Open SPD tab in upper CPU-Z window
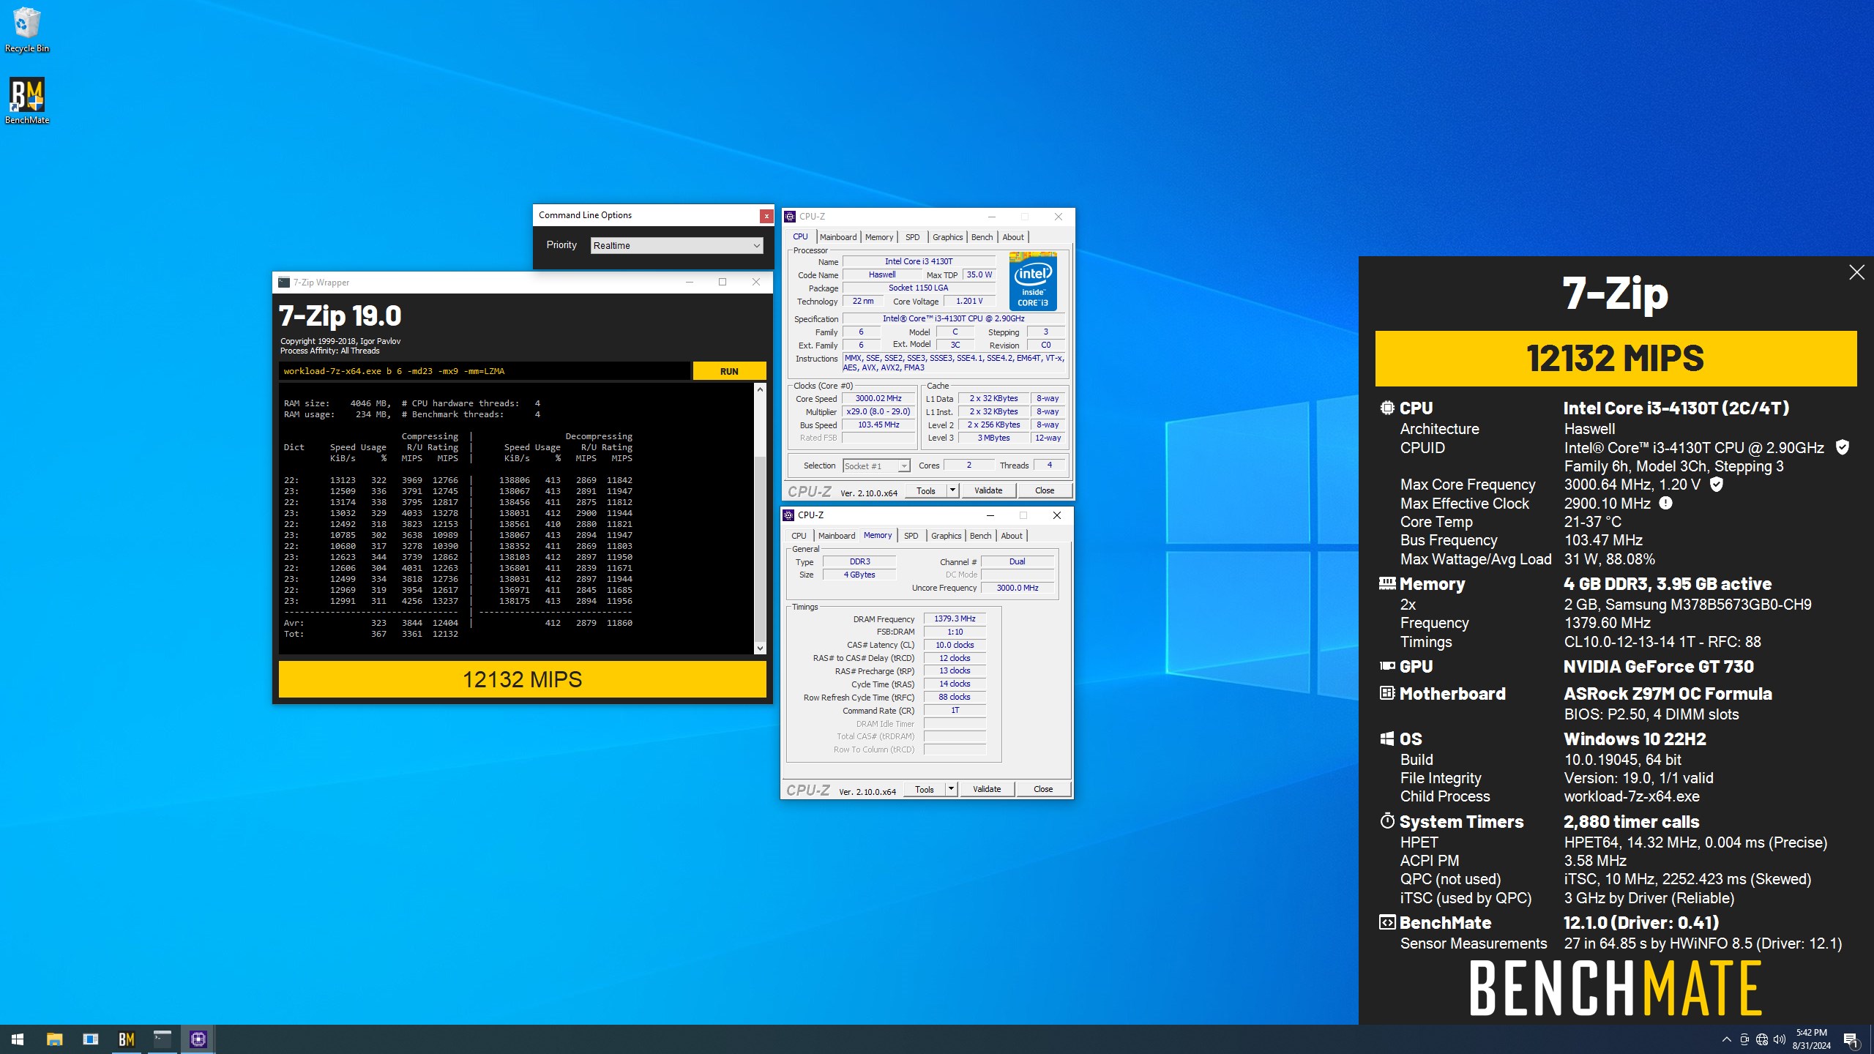The height and width of the screenshot is (1054, 1874). tap(912, 237)
